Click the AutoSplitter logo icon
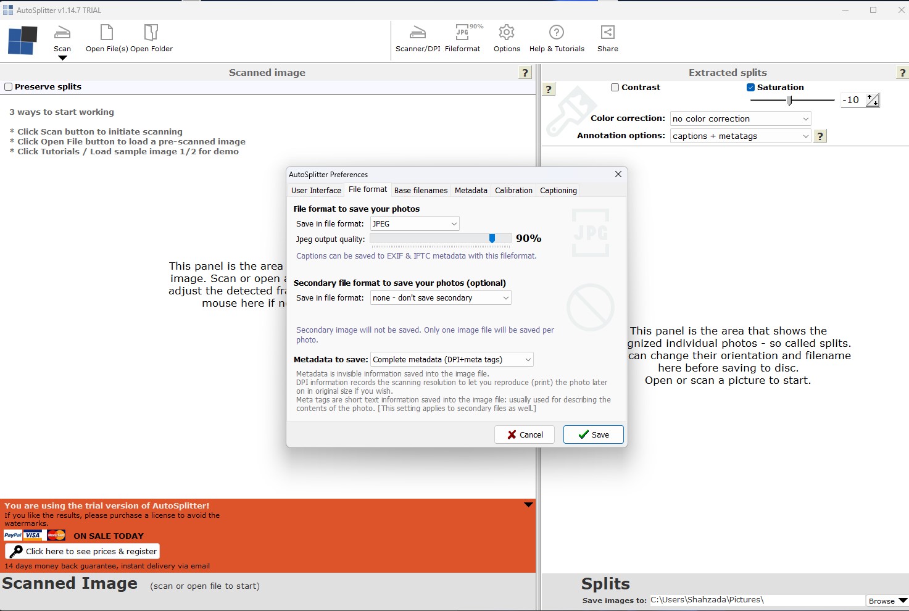 pyautogui.click(x=22, y=41)
